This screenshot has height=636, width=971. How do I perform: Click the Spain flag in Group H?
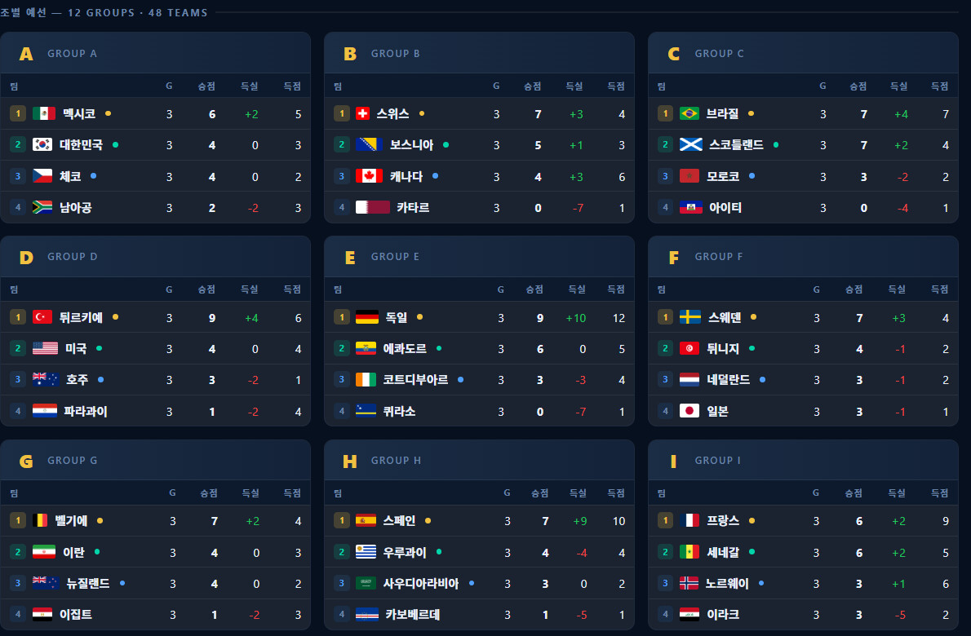tap(366, 520)
